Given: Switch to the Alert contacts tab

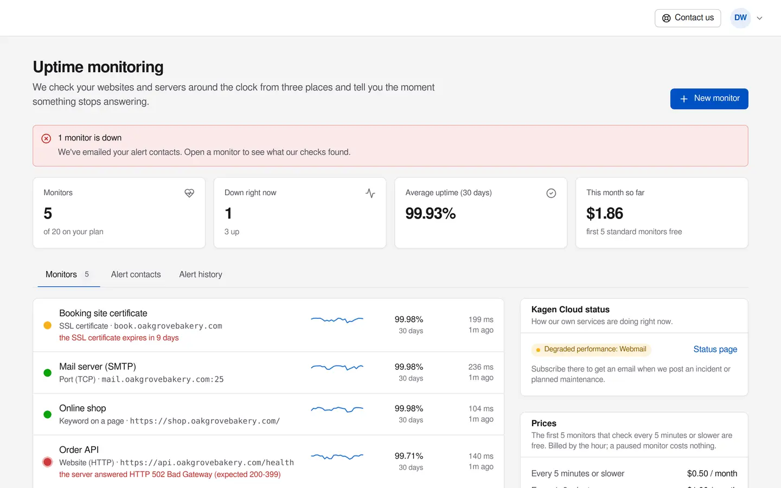Looking at the screenshot, I should (136, 274).
